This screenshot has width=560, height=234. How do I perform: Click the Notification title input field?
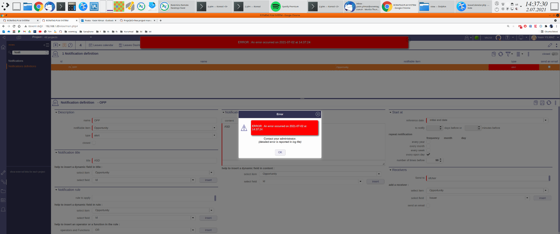click(154, 161)
